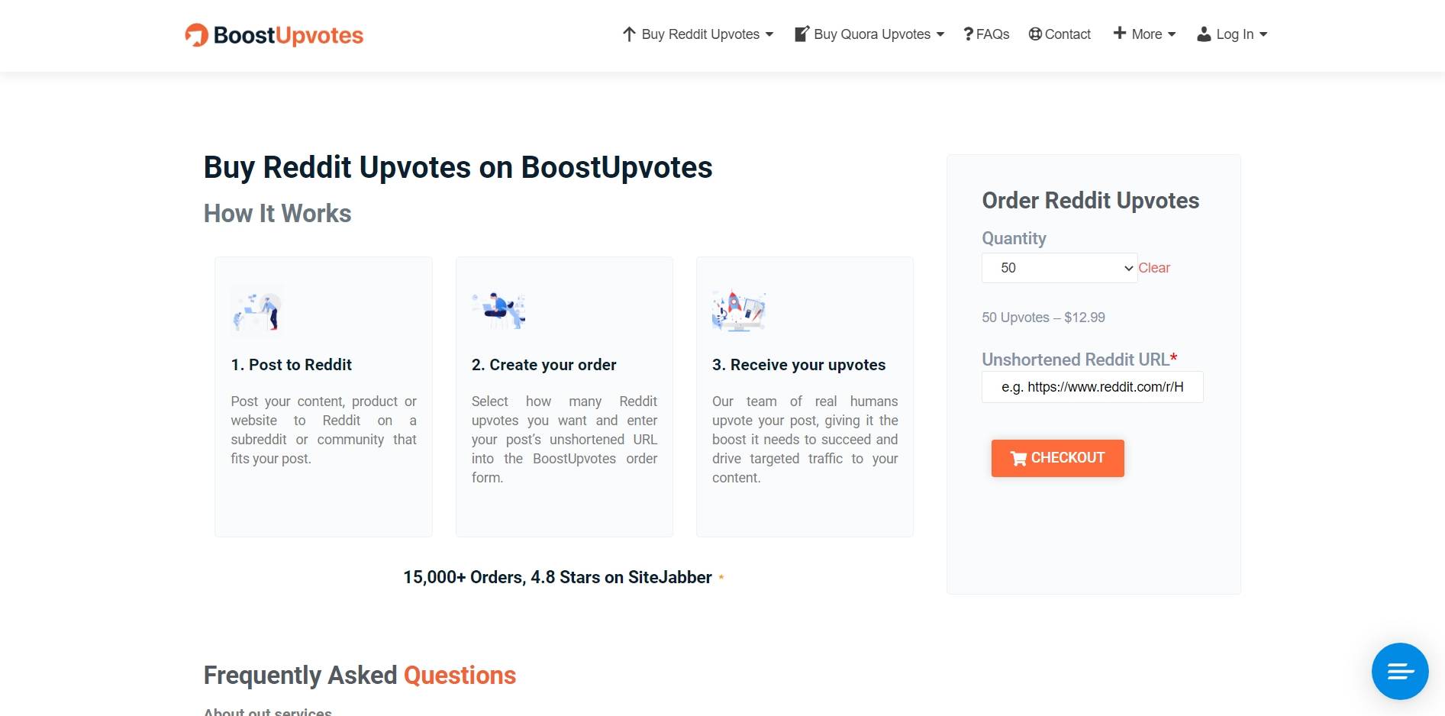1445x716 pixels.
Task: Click the up-arrow icon beside Buy Reddit Upvotes
Action: 629,34
